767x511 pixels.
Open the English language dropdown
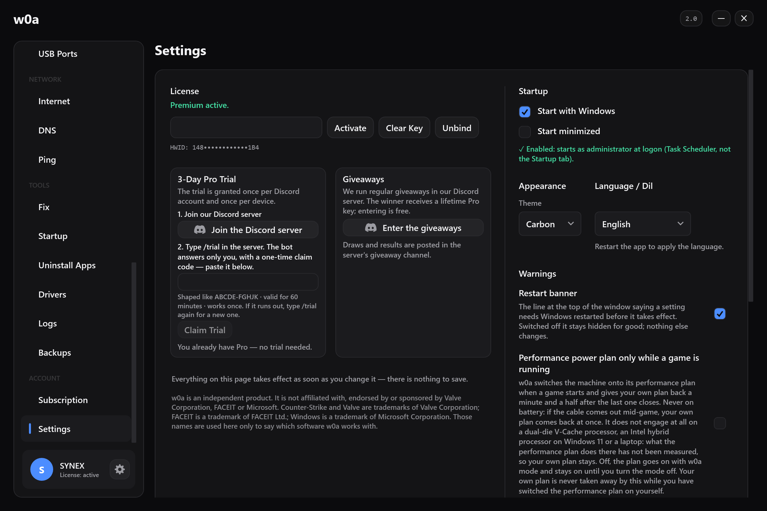tap(643, 224)
